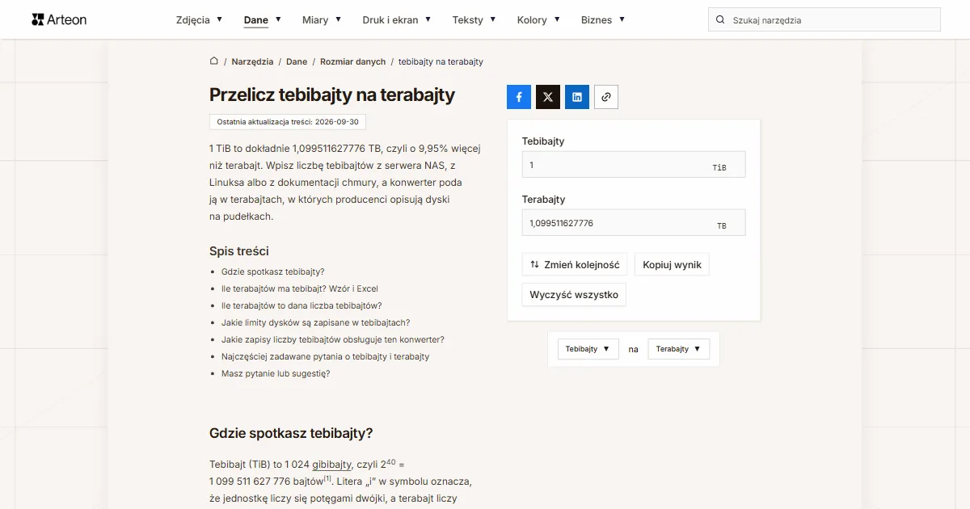Expand the Dane menu
Viewport: 970px width, 509px height.
point(262,20)
